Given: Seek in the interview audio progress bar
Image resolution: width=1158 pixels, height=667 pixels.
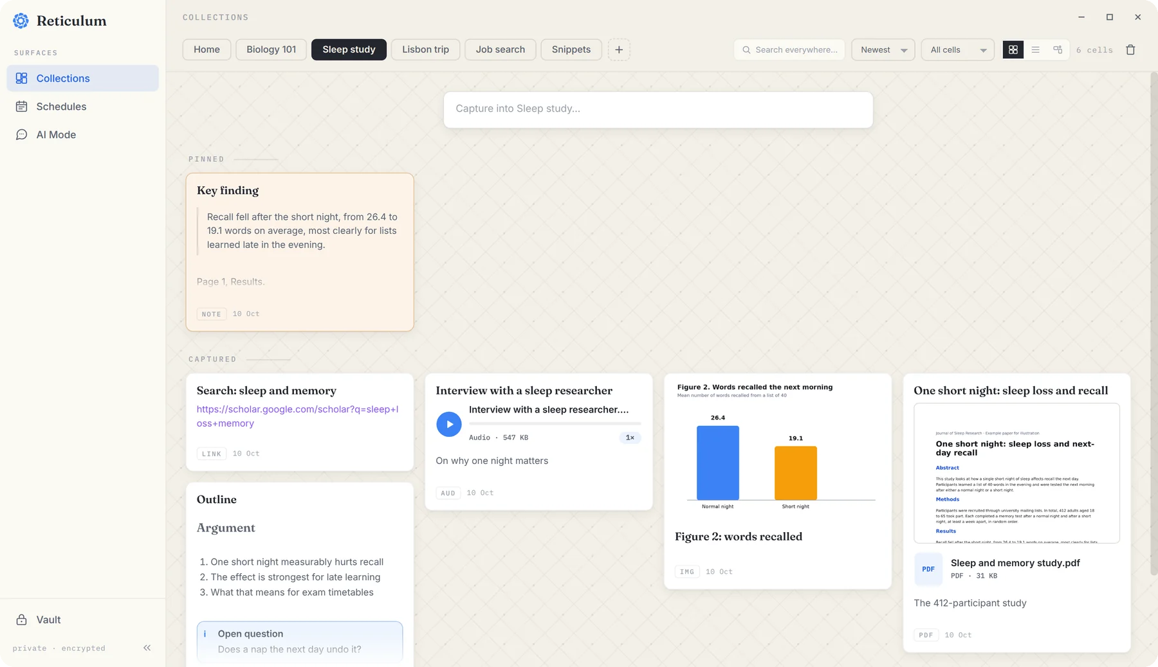Looking at the screenshot, I should 555,423.
